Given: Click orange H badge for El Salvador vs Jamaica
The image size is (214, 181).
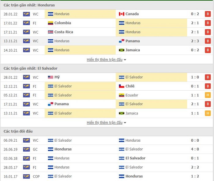Looking at the screenshot, I should pos(208,113).
